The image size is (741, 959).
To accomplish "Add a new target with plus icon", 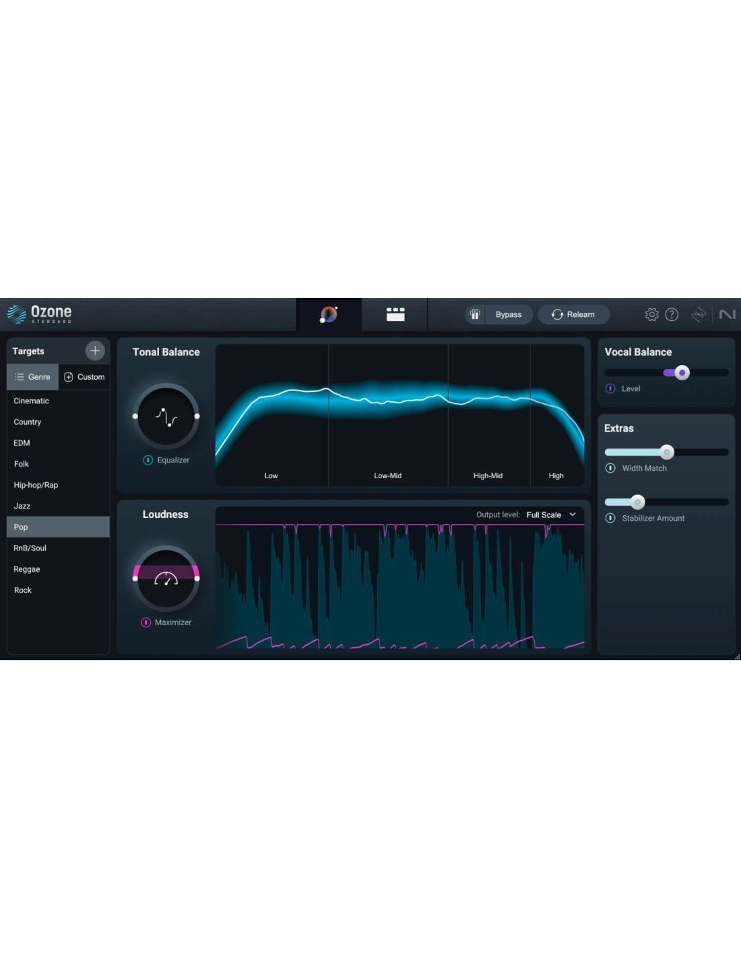I will pos(95,351).
